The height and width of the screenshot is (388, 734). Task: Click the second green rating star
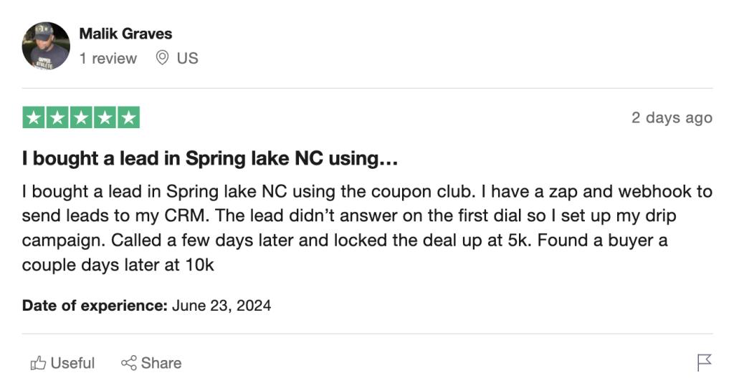[x=57, y=117]
